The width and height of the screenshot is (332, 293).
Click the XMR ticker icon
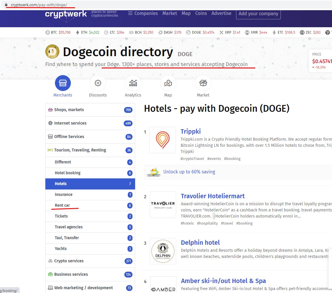pyautogui.click(x=247, y=32)
